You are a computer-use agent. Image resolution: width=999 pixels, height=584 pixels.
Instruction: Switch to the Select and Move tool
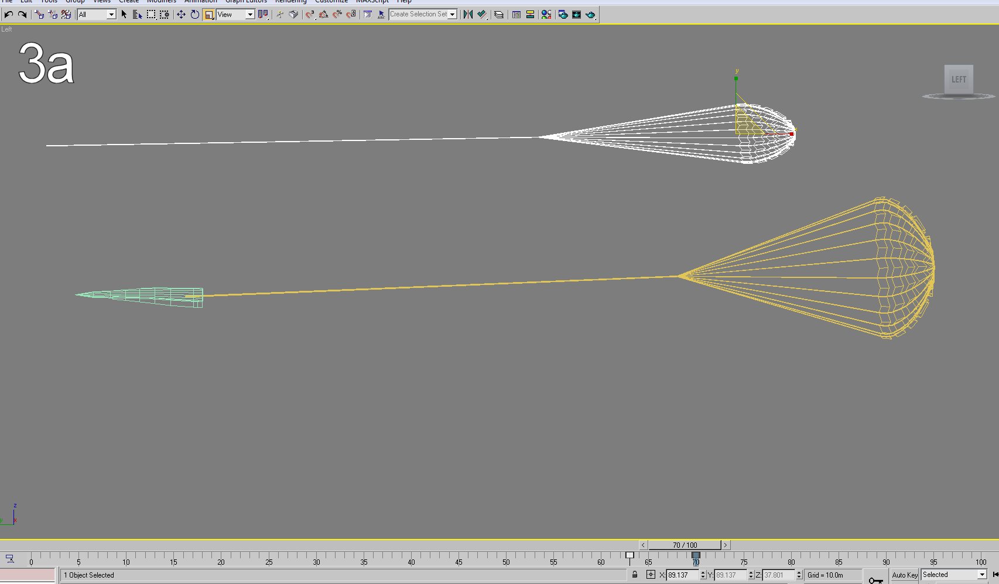click(x=182, y=15)
